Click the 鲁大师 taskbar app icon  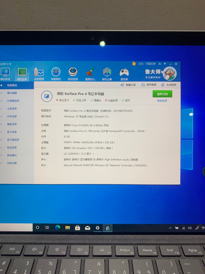(107, 228)
